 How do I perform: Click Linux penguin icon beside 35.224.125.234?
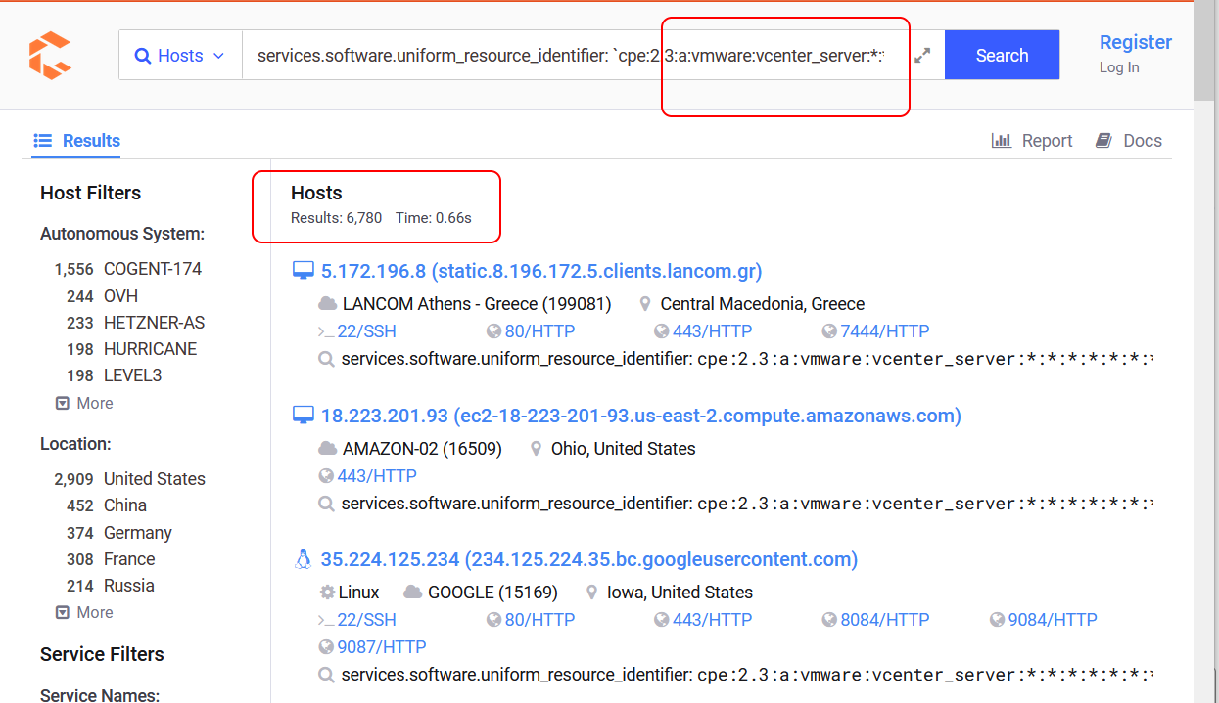[x=304, y=560]
